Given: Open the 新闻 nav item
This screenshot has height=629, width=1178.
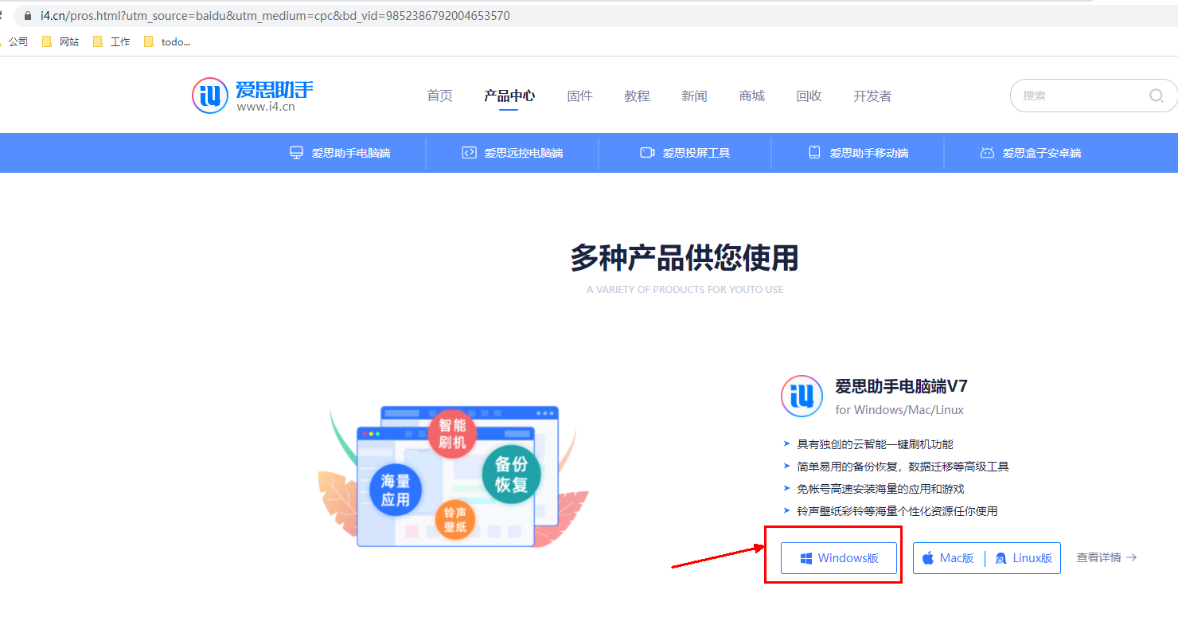Looking at the screenshot, I should tap(694, 96).
